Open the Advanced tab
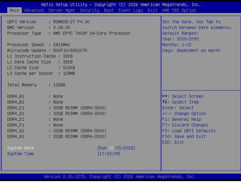 [x=34, y=10]
